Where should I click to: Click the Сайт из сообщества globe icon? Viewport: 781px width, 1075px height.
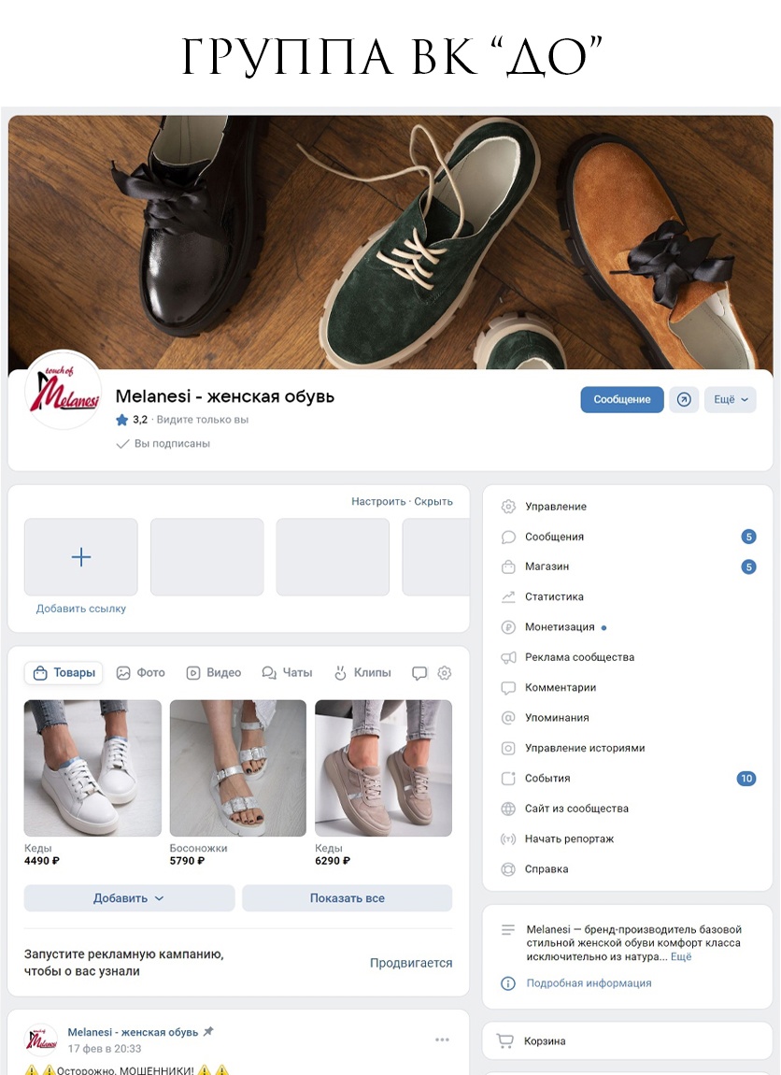(508, 809)
